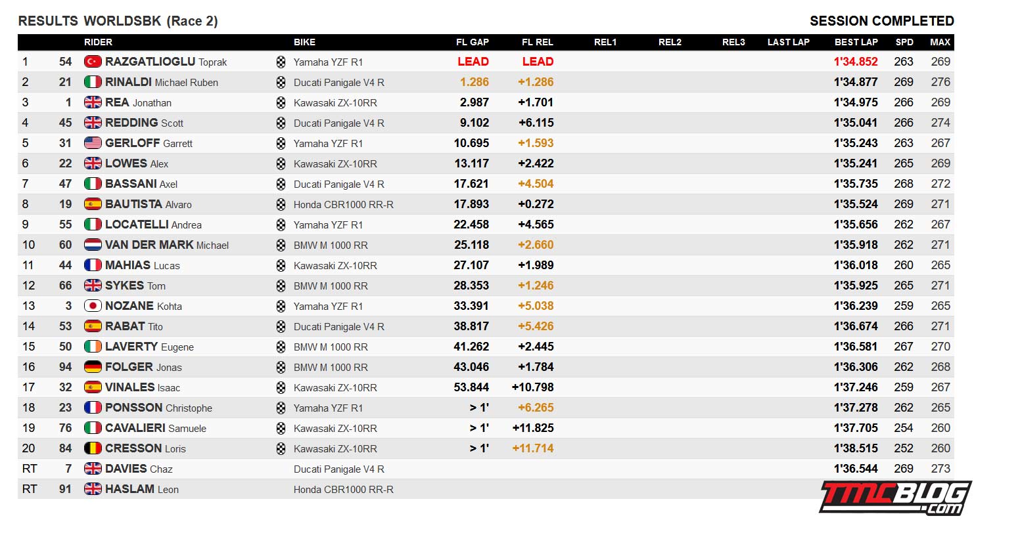Click the chequered flag icon in VAN DER MARK's row

click(281, 245)
